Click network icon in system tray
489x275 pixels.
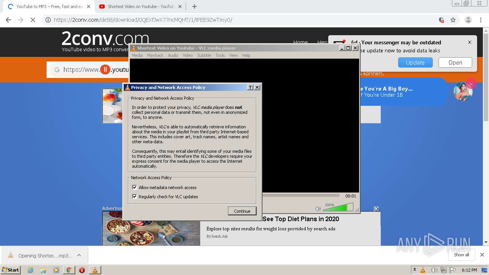[443, 270]
